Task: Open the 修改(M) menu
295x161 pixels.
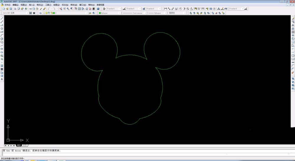Action: tap(74, 5)
